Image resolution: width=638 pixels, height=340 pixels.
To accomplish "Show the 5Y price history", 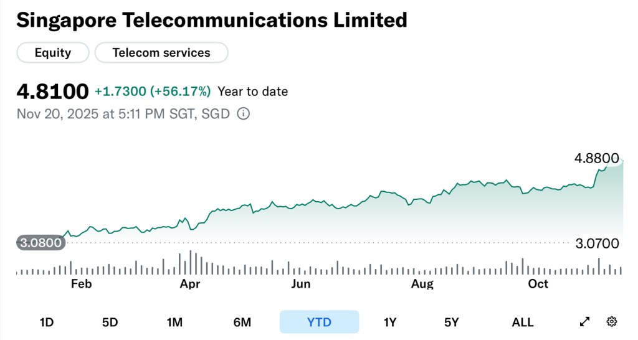I will point(452,322).
